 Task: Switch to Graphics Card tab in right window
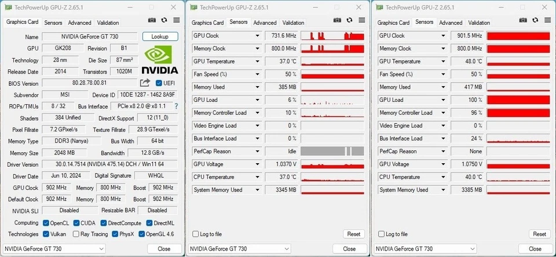click(x=393, y=23)
